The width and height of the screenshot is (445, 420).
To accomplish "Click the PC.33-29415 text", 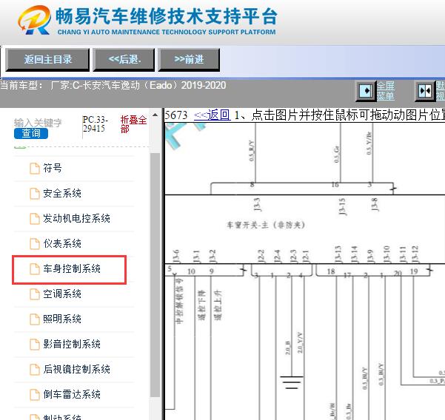I will pyautogui.click(x=95, y=124).
